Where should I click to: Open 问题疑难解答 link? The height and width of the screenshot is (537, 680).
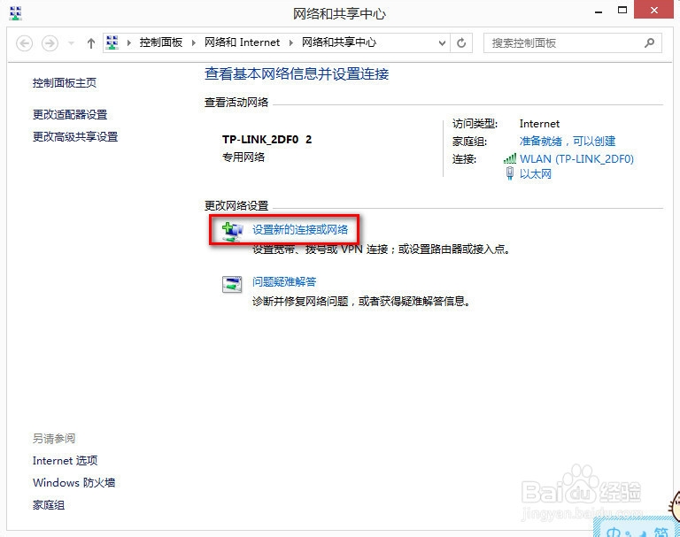[x=284, y=281]
